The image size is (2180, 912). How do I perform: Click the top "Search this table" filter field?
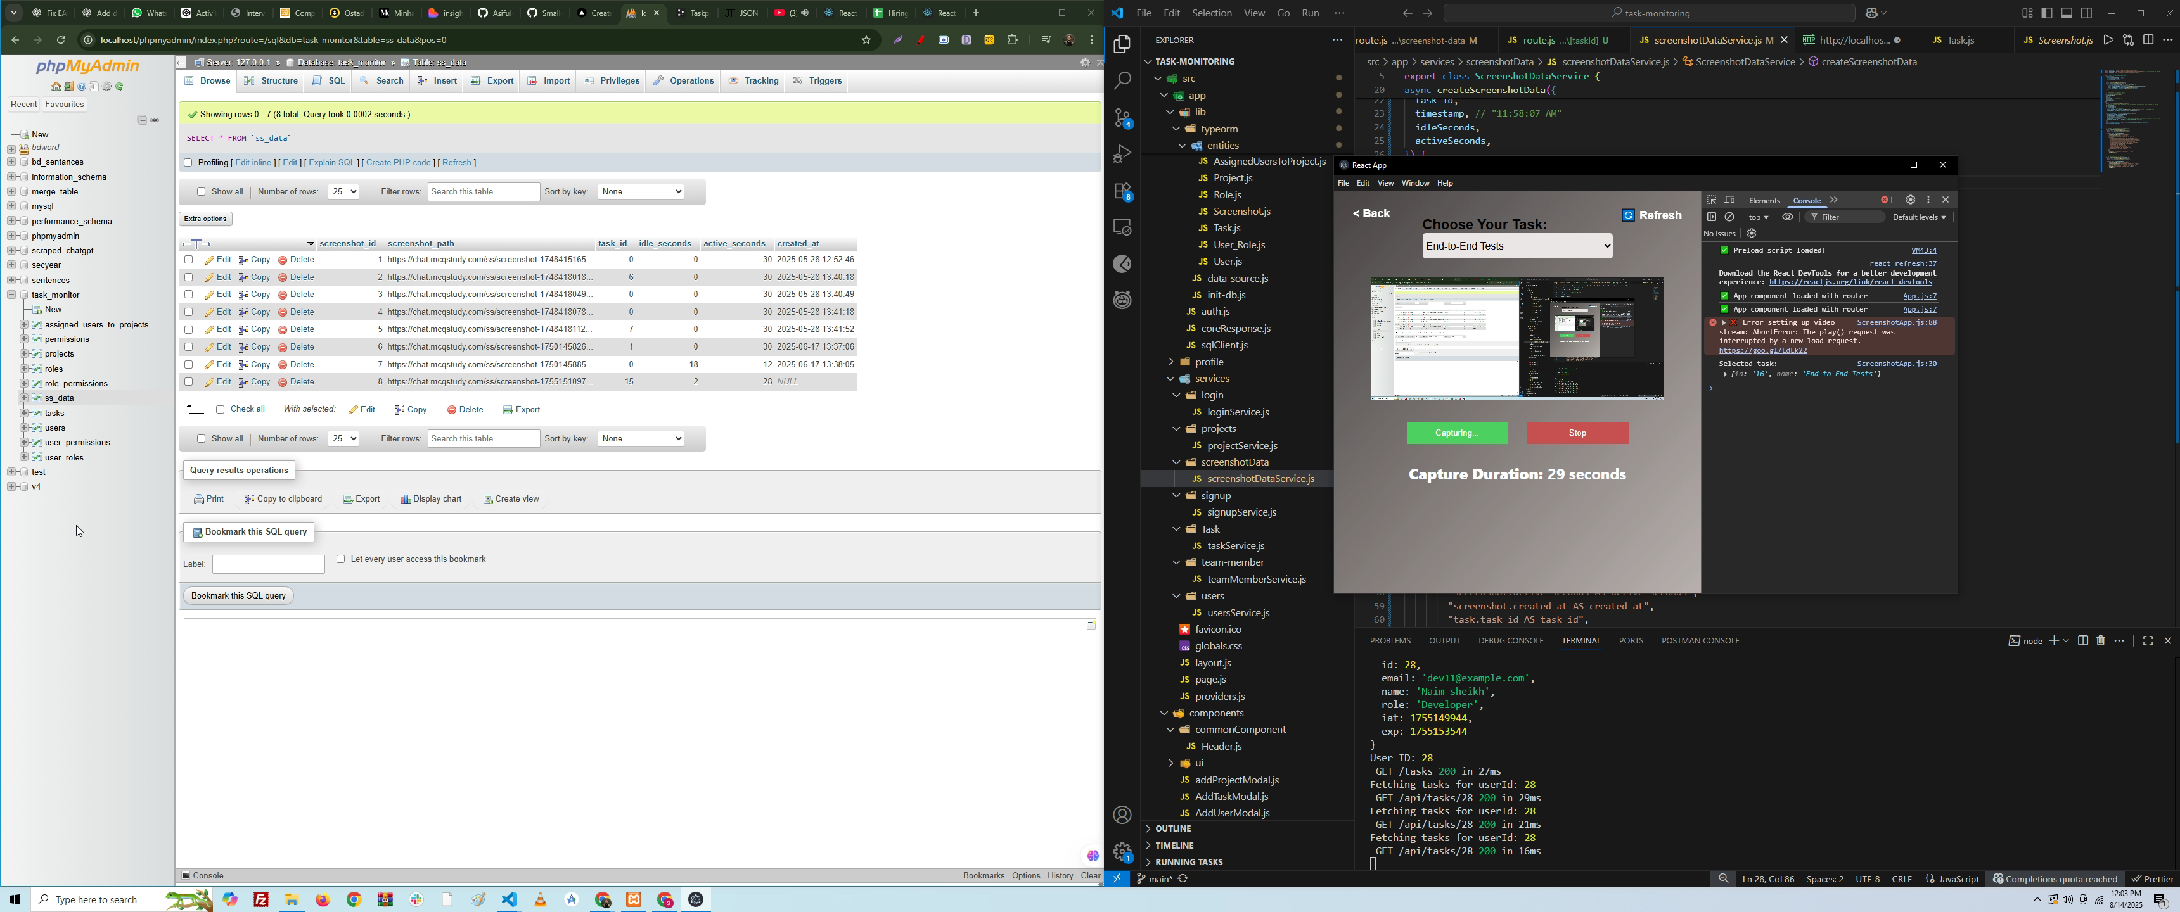(x=484, y=192)
